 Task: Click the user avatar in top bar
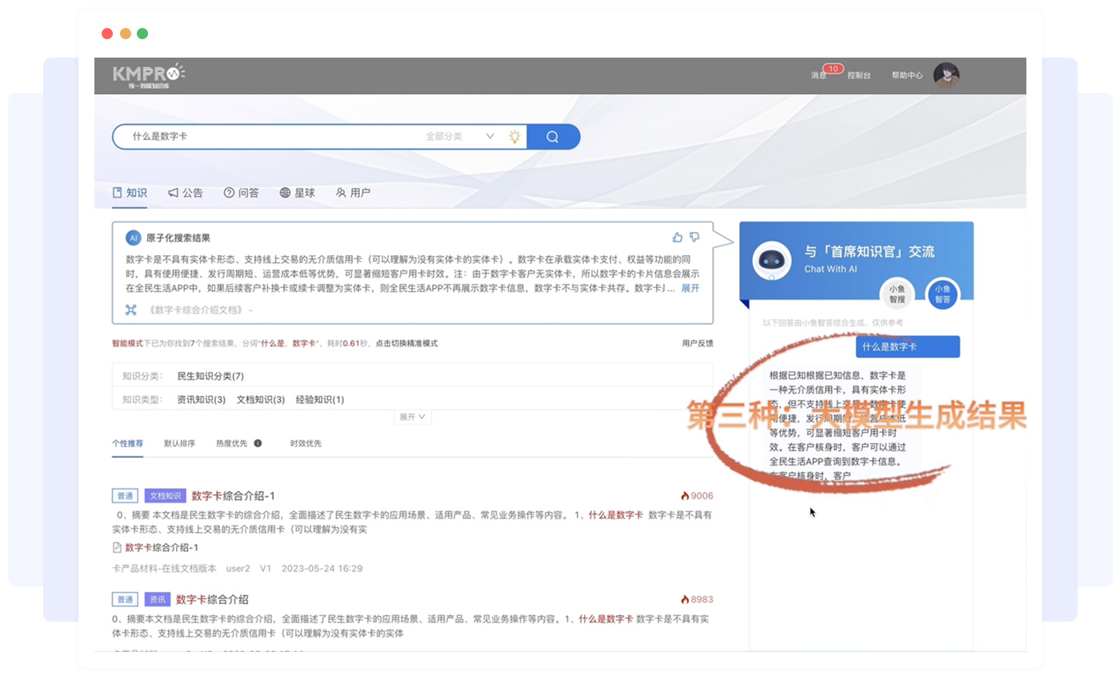tap(946, 75)
